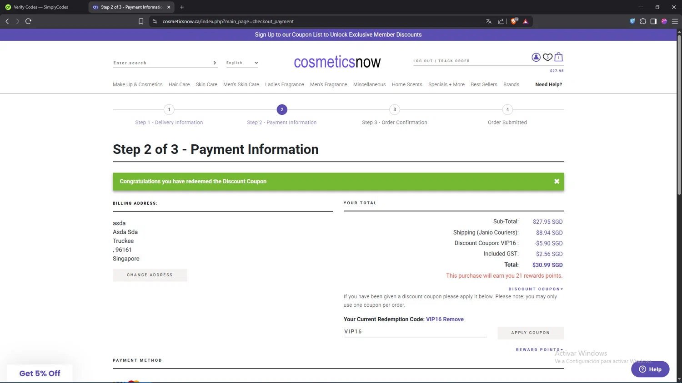Click the coupon list sign-up banner
The width and height of the screenshot is (682, 383).
point(338,34)
